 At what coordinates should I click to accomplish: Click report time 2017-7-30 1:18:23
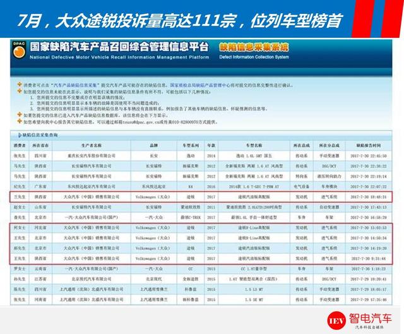[369, 269]
